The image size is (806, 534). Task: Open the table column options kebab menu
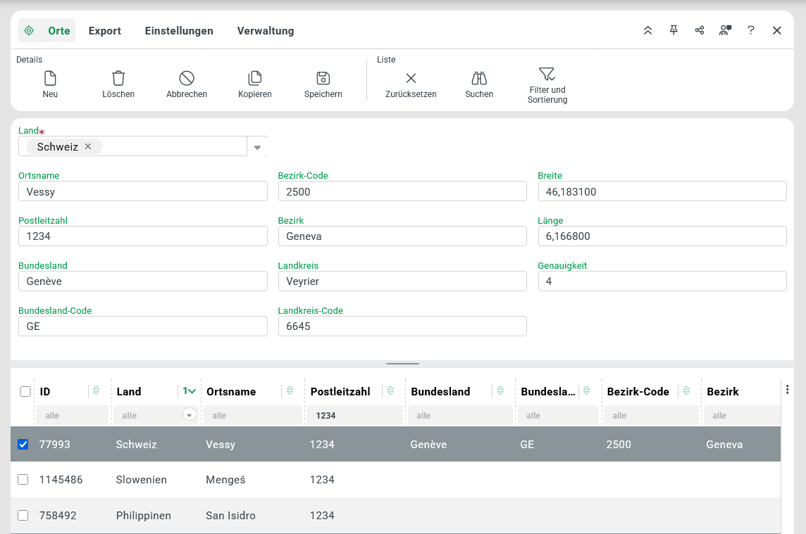pyautogui.click(x=787, y=390)
